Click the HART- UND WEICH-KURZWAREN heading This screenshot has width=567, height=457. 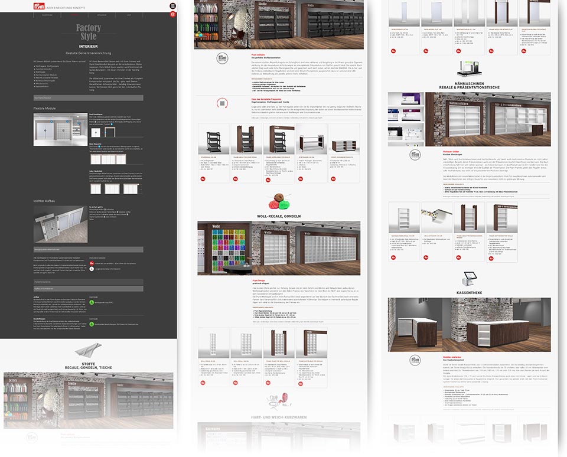tap(279, 417)
